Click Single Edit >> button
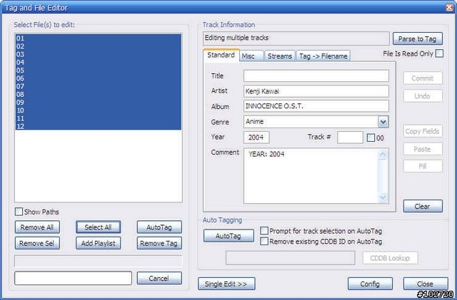Screen dimensions: 457x300 pyautogui.click(x=226, y=284)
